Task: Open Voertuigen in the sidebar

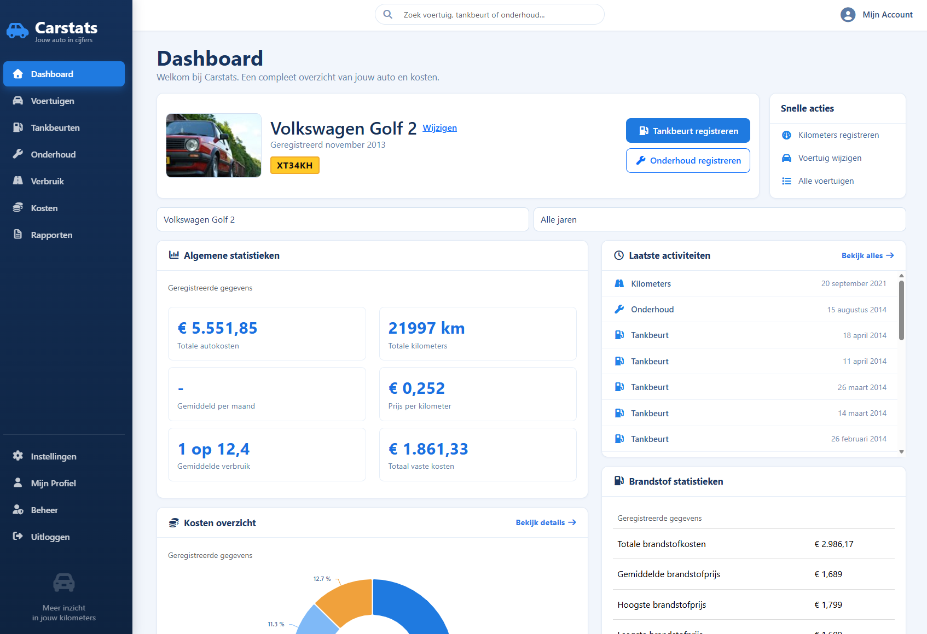Action: (64, 101)
